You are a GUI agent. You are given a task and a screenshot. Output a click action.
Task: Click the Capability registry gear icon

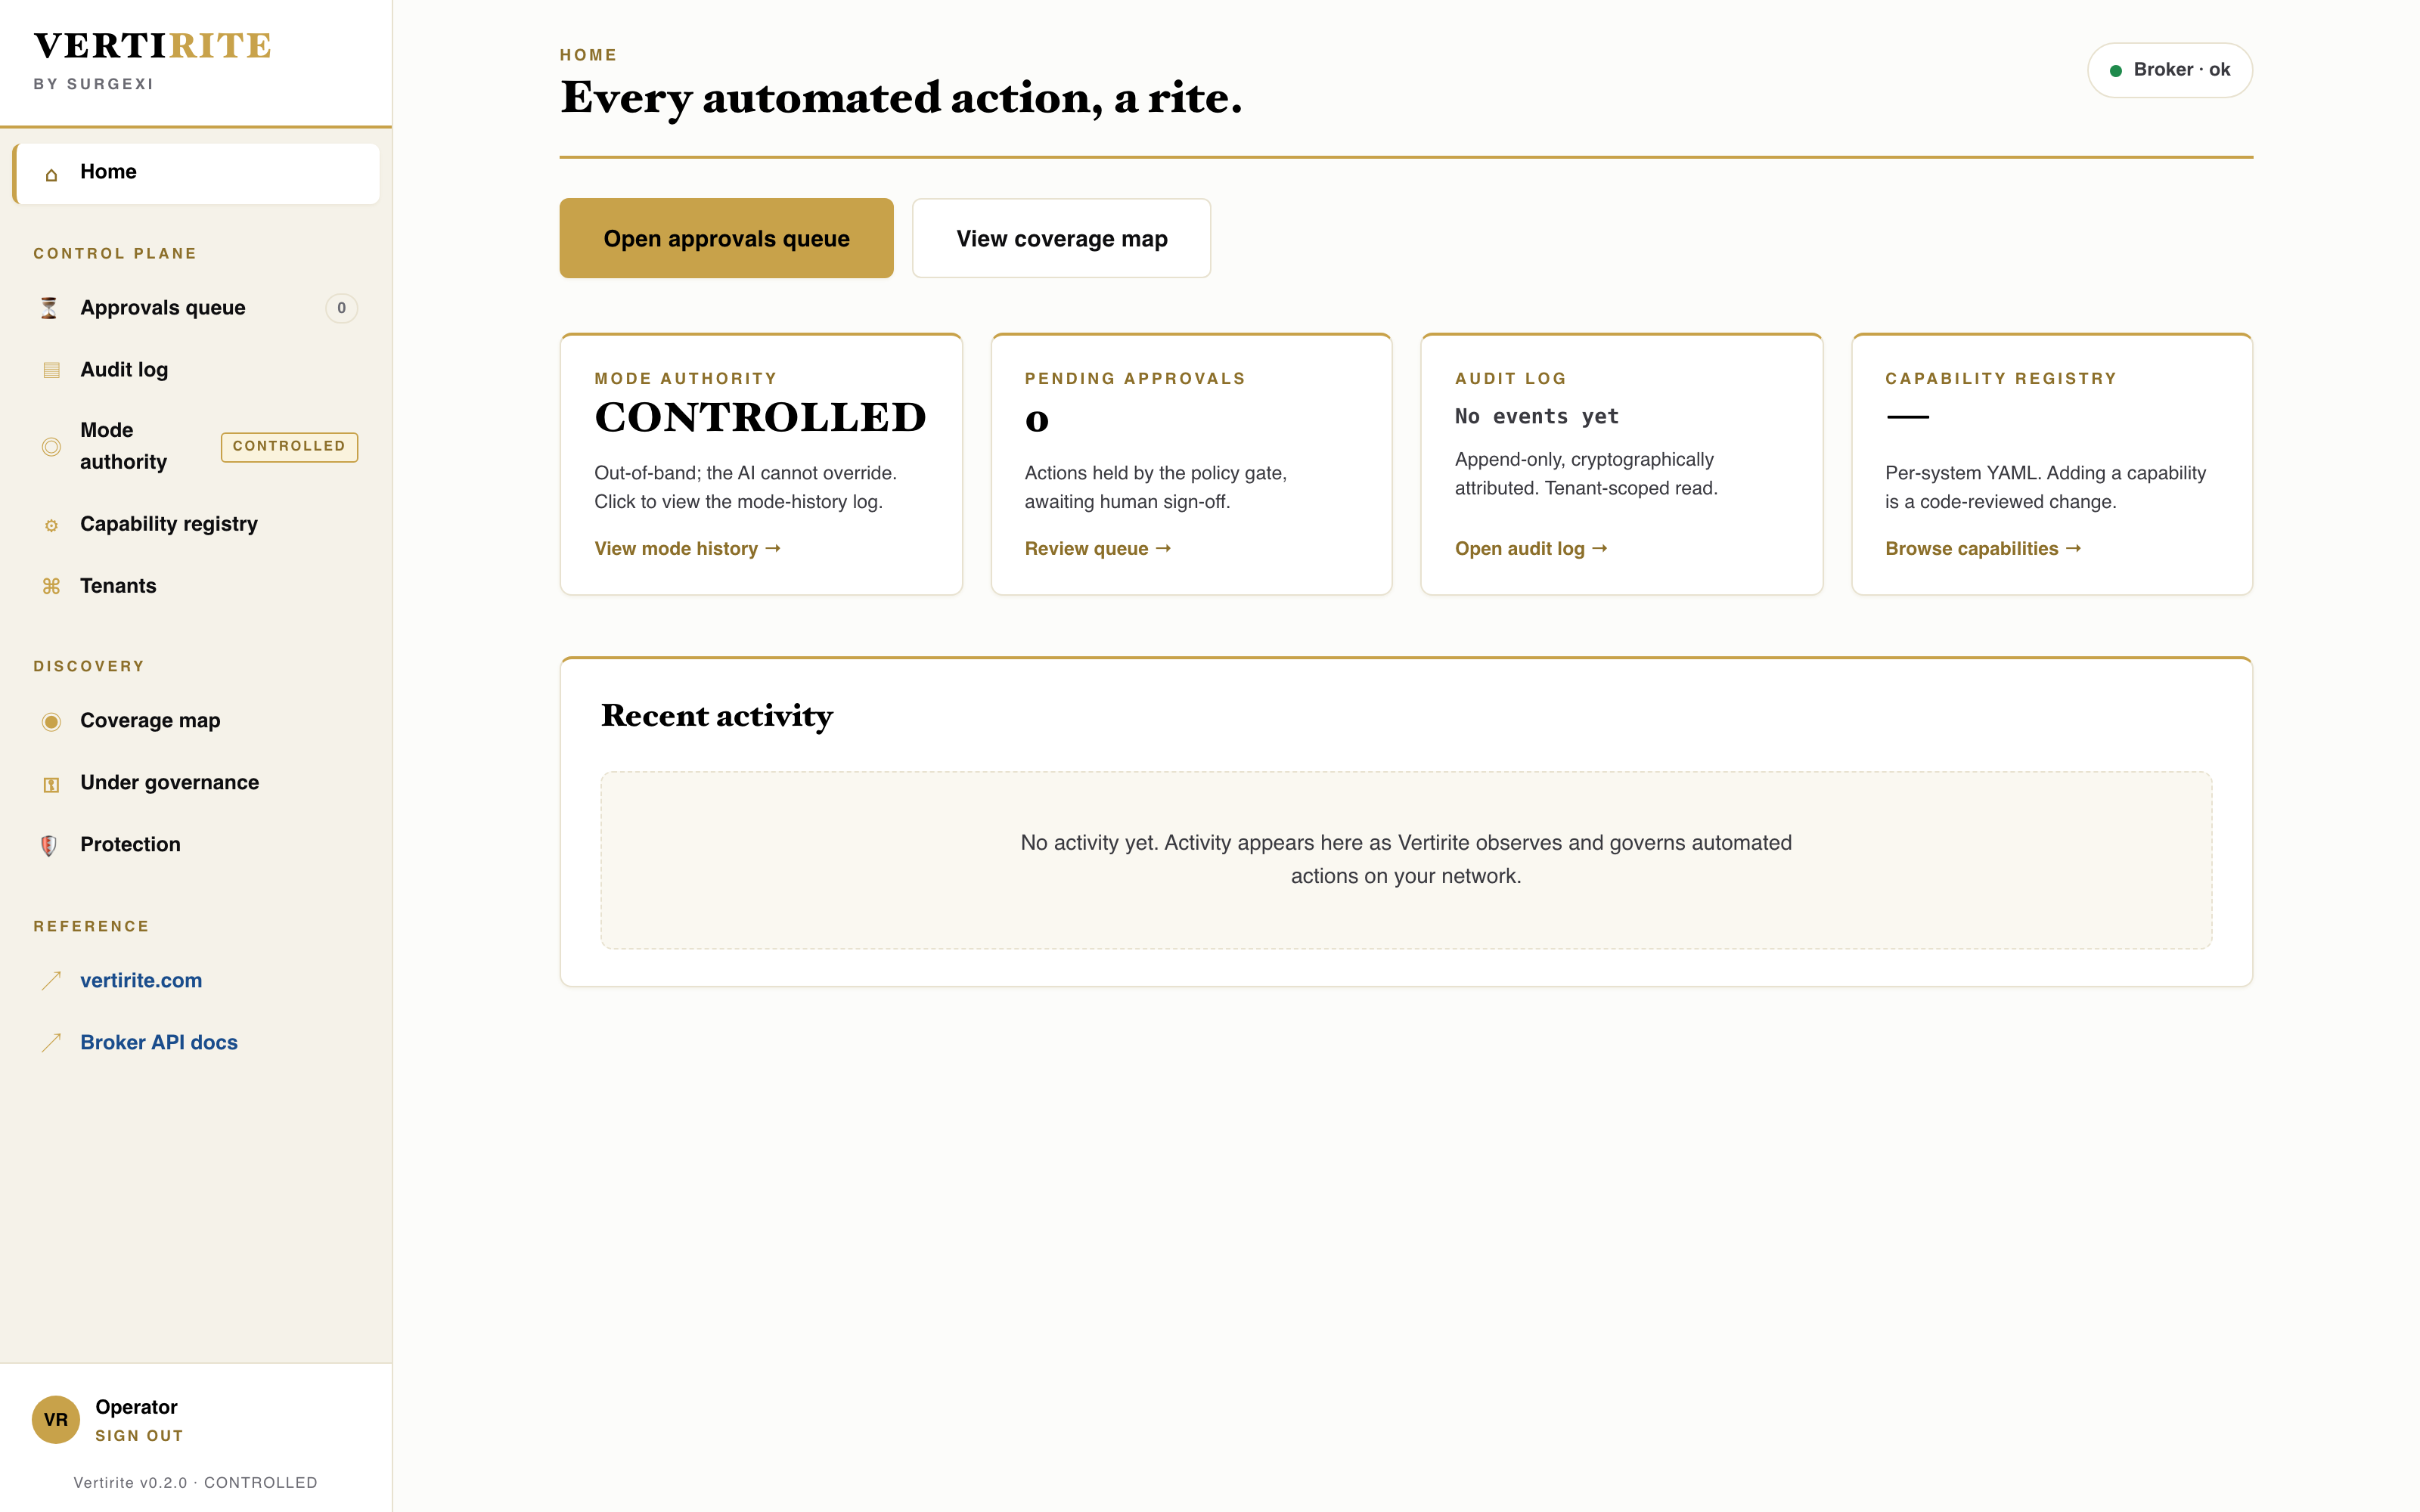point(51,525)
